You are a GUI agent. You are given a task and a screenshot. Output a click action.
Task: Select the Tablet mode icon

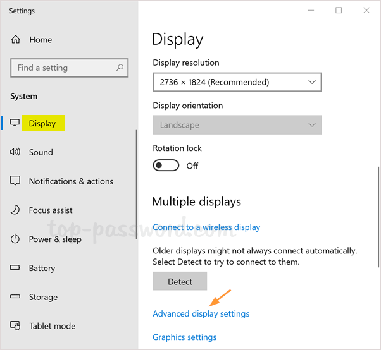tap(16, 327)
